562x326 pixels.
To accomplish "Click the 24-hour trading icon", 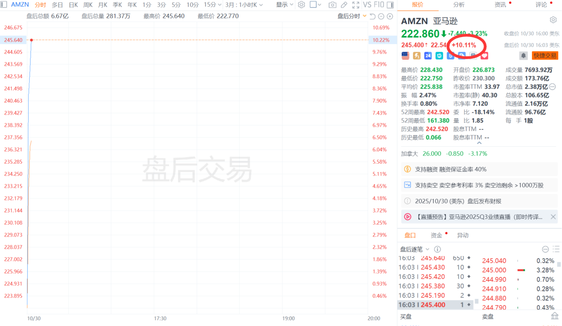I will [428, 55].
